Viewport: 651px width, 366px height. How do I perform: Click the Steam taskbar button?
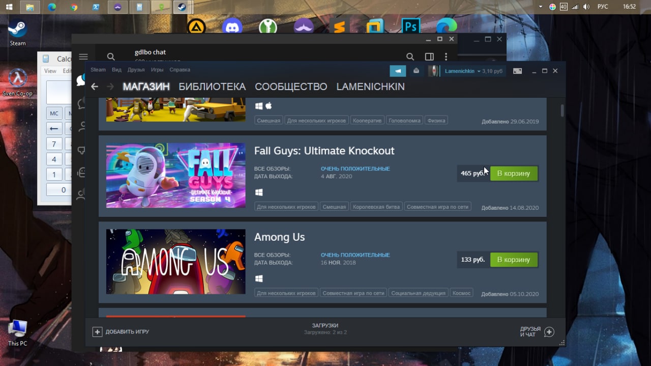pos(183,7)
